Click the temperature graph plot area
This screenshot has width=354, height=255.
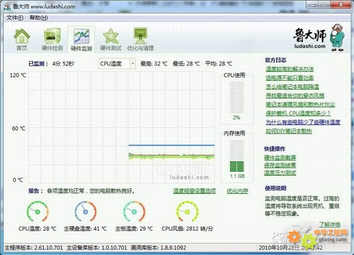(x=121, y=127)
